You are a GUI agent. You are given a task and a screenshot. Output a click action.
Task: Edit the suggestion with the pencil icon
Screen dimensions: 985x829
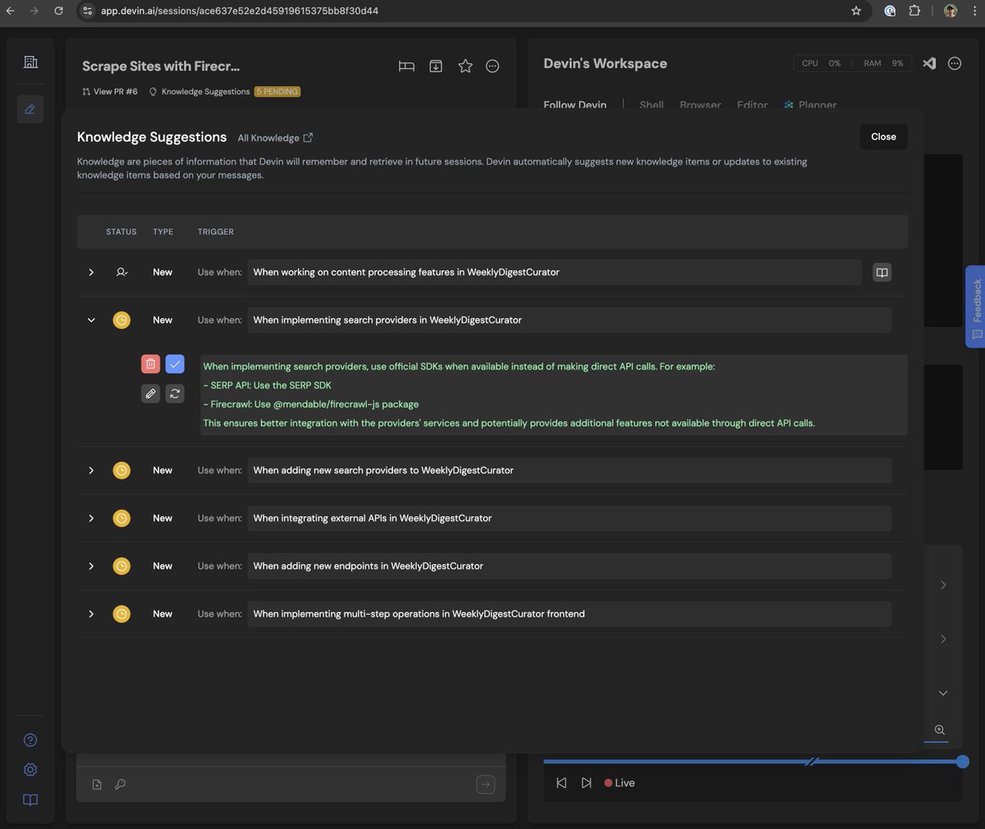click(150, 394)
